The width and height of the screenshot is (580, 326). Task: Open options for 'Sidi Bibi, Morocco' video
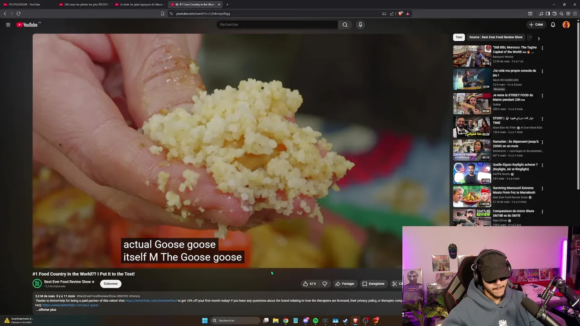[x=542, y=48]
